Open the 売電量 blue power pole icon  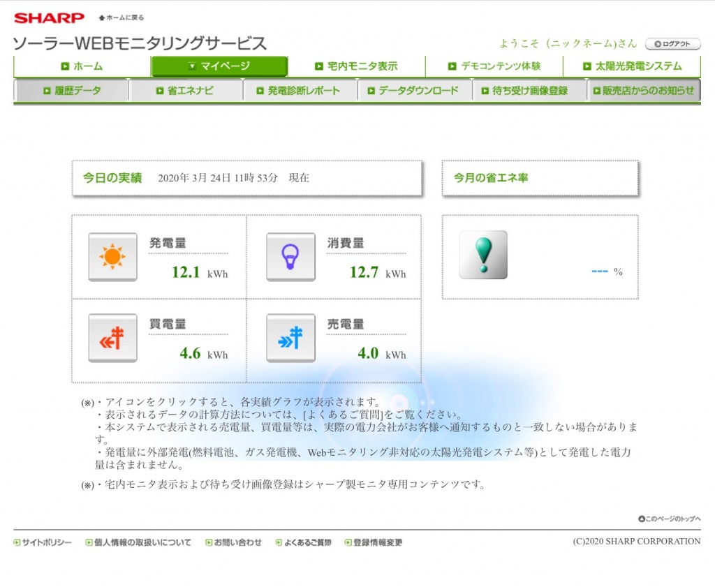(x=290, y=338)
